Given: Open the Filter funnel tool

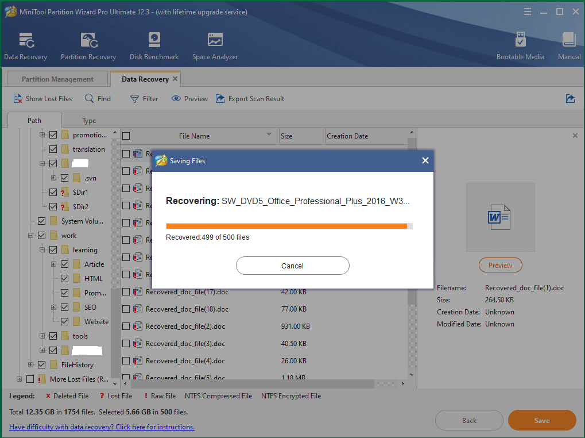Looking at the screenshot, I should (x=144, y=98).
